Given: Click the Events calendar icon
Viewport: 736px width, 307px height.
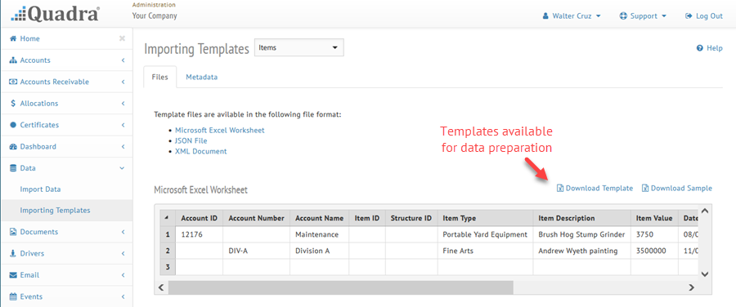Looking at the screenshot, I should (x=13, y=296).
